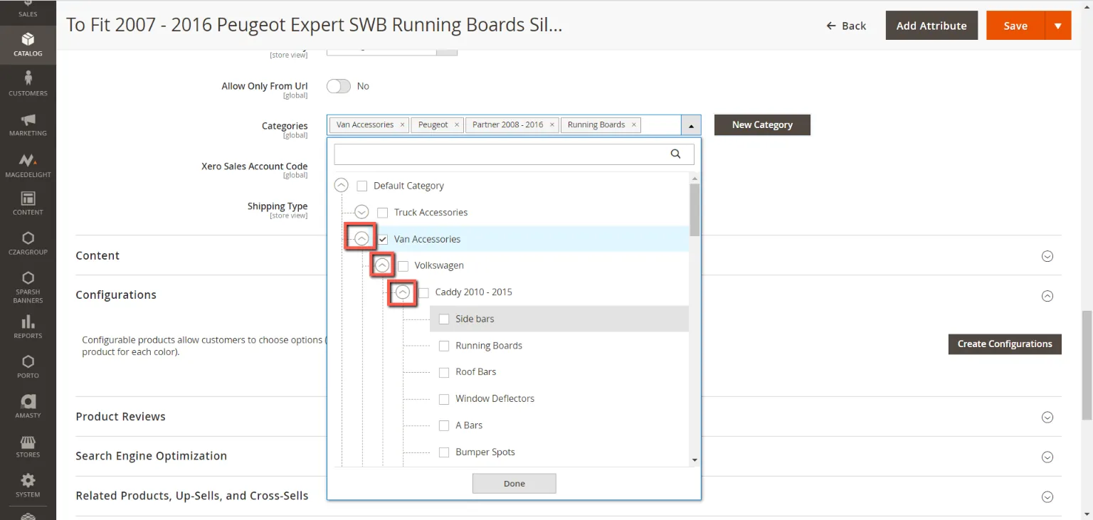
Task: Collapse the Configurations section
Action: [x=1047, y=296]
